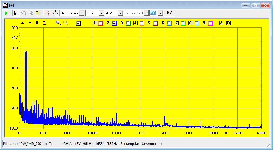Open the Unsmoothed smoothing dropdown
Image resolution: width=273 pixels, height=150 pixels.
point(146,13)
